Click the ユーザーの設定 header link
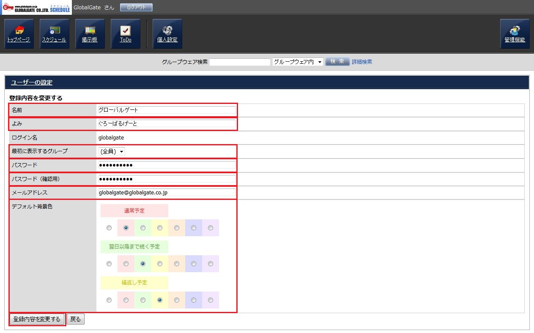534x333 pixels. [32, 82]
